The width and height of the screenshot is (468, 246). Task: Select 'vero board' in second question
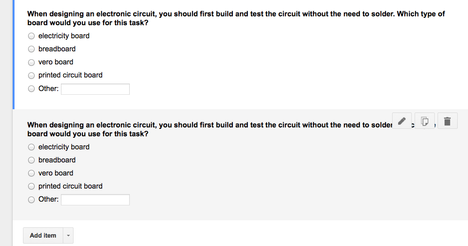pyautogui.click(x=31, y=173)
